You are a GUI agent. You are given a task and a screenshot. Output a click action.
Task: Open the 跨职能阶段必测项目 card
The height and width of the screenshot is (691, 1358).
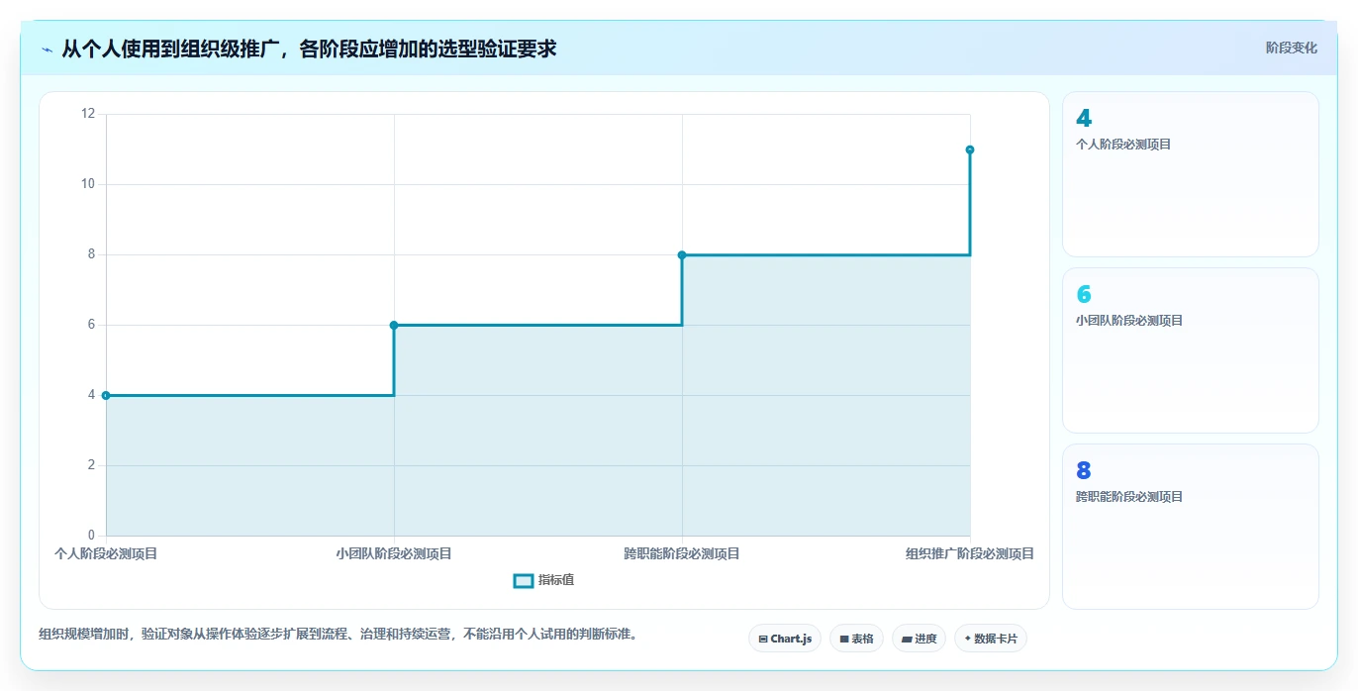(1190, 527)
